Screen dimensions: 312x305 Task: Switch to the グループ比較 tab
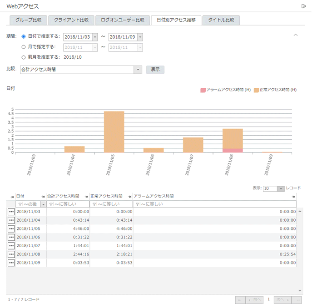click(28, 20)
